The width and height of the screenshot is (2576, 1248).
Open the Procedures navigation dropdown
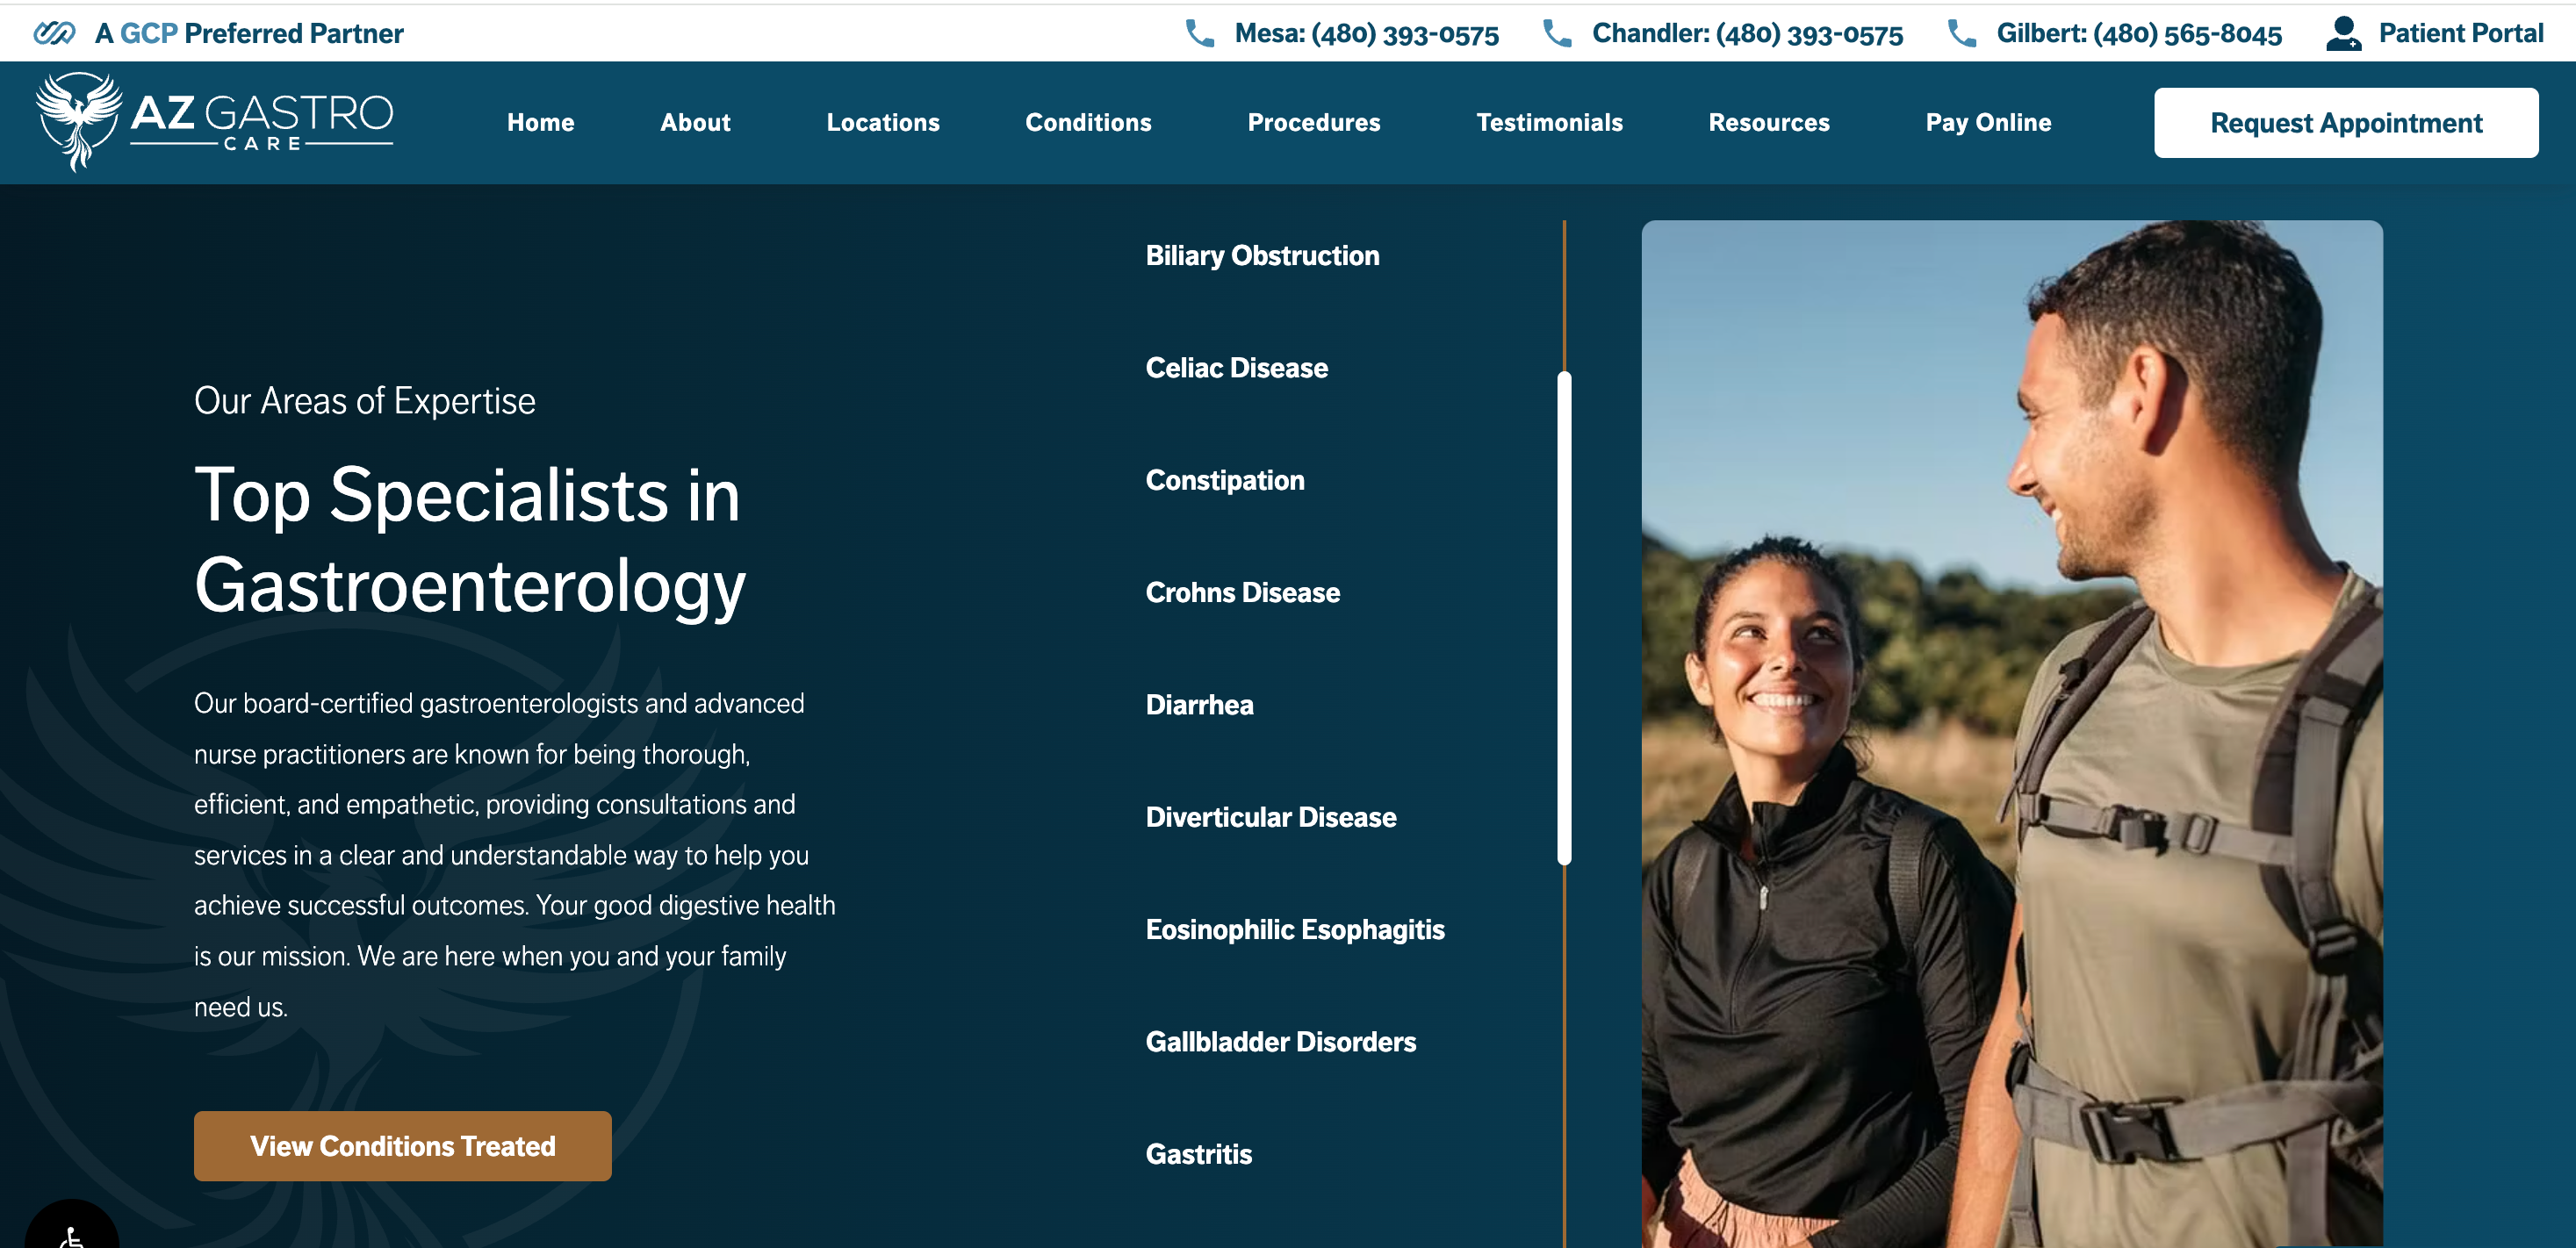pos(1314,122)
